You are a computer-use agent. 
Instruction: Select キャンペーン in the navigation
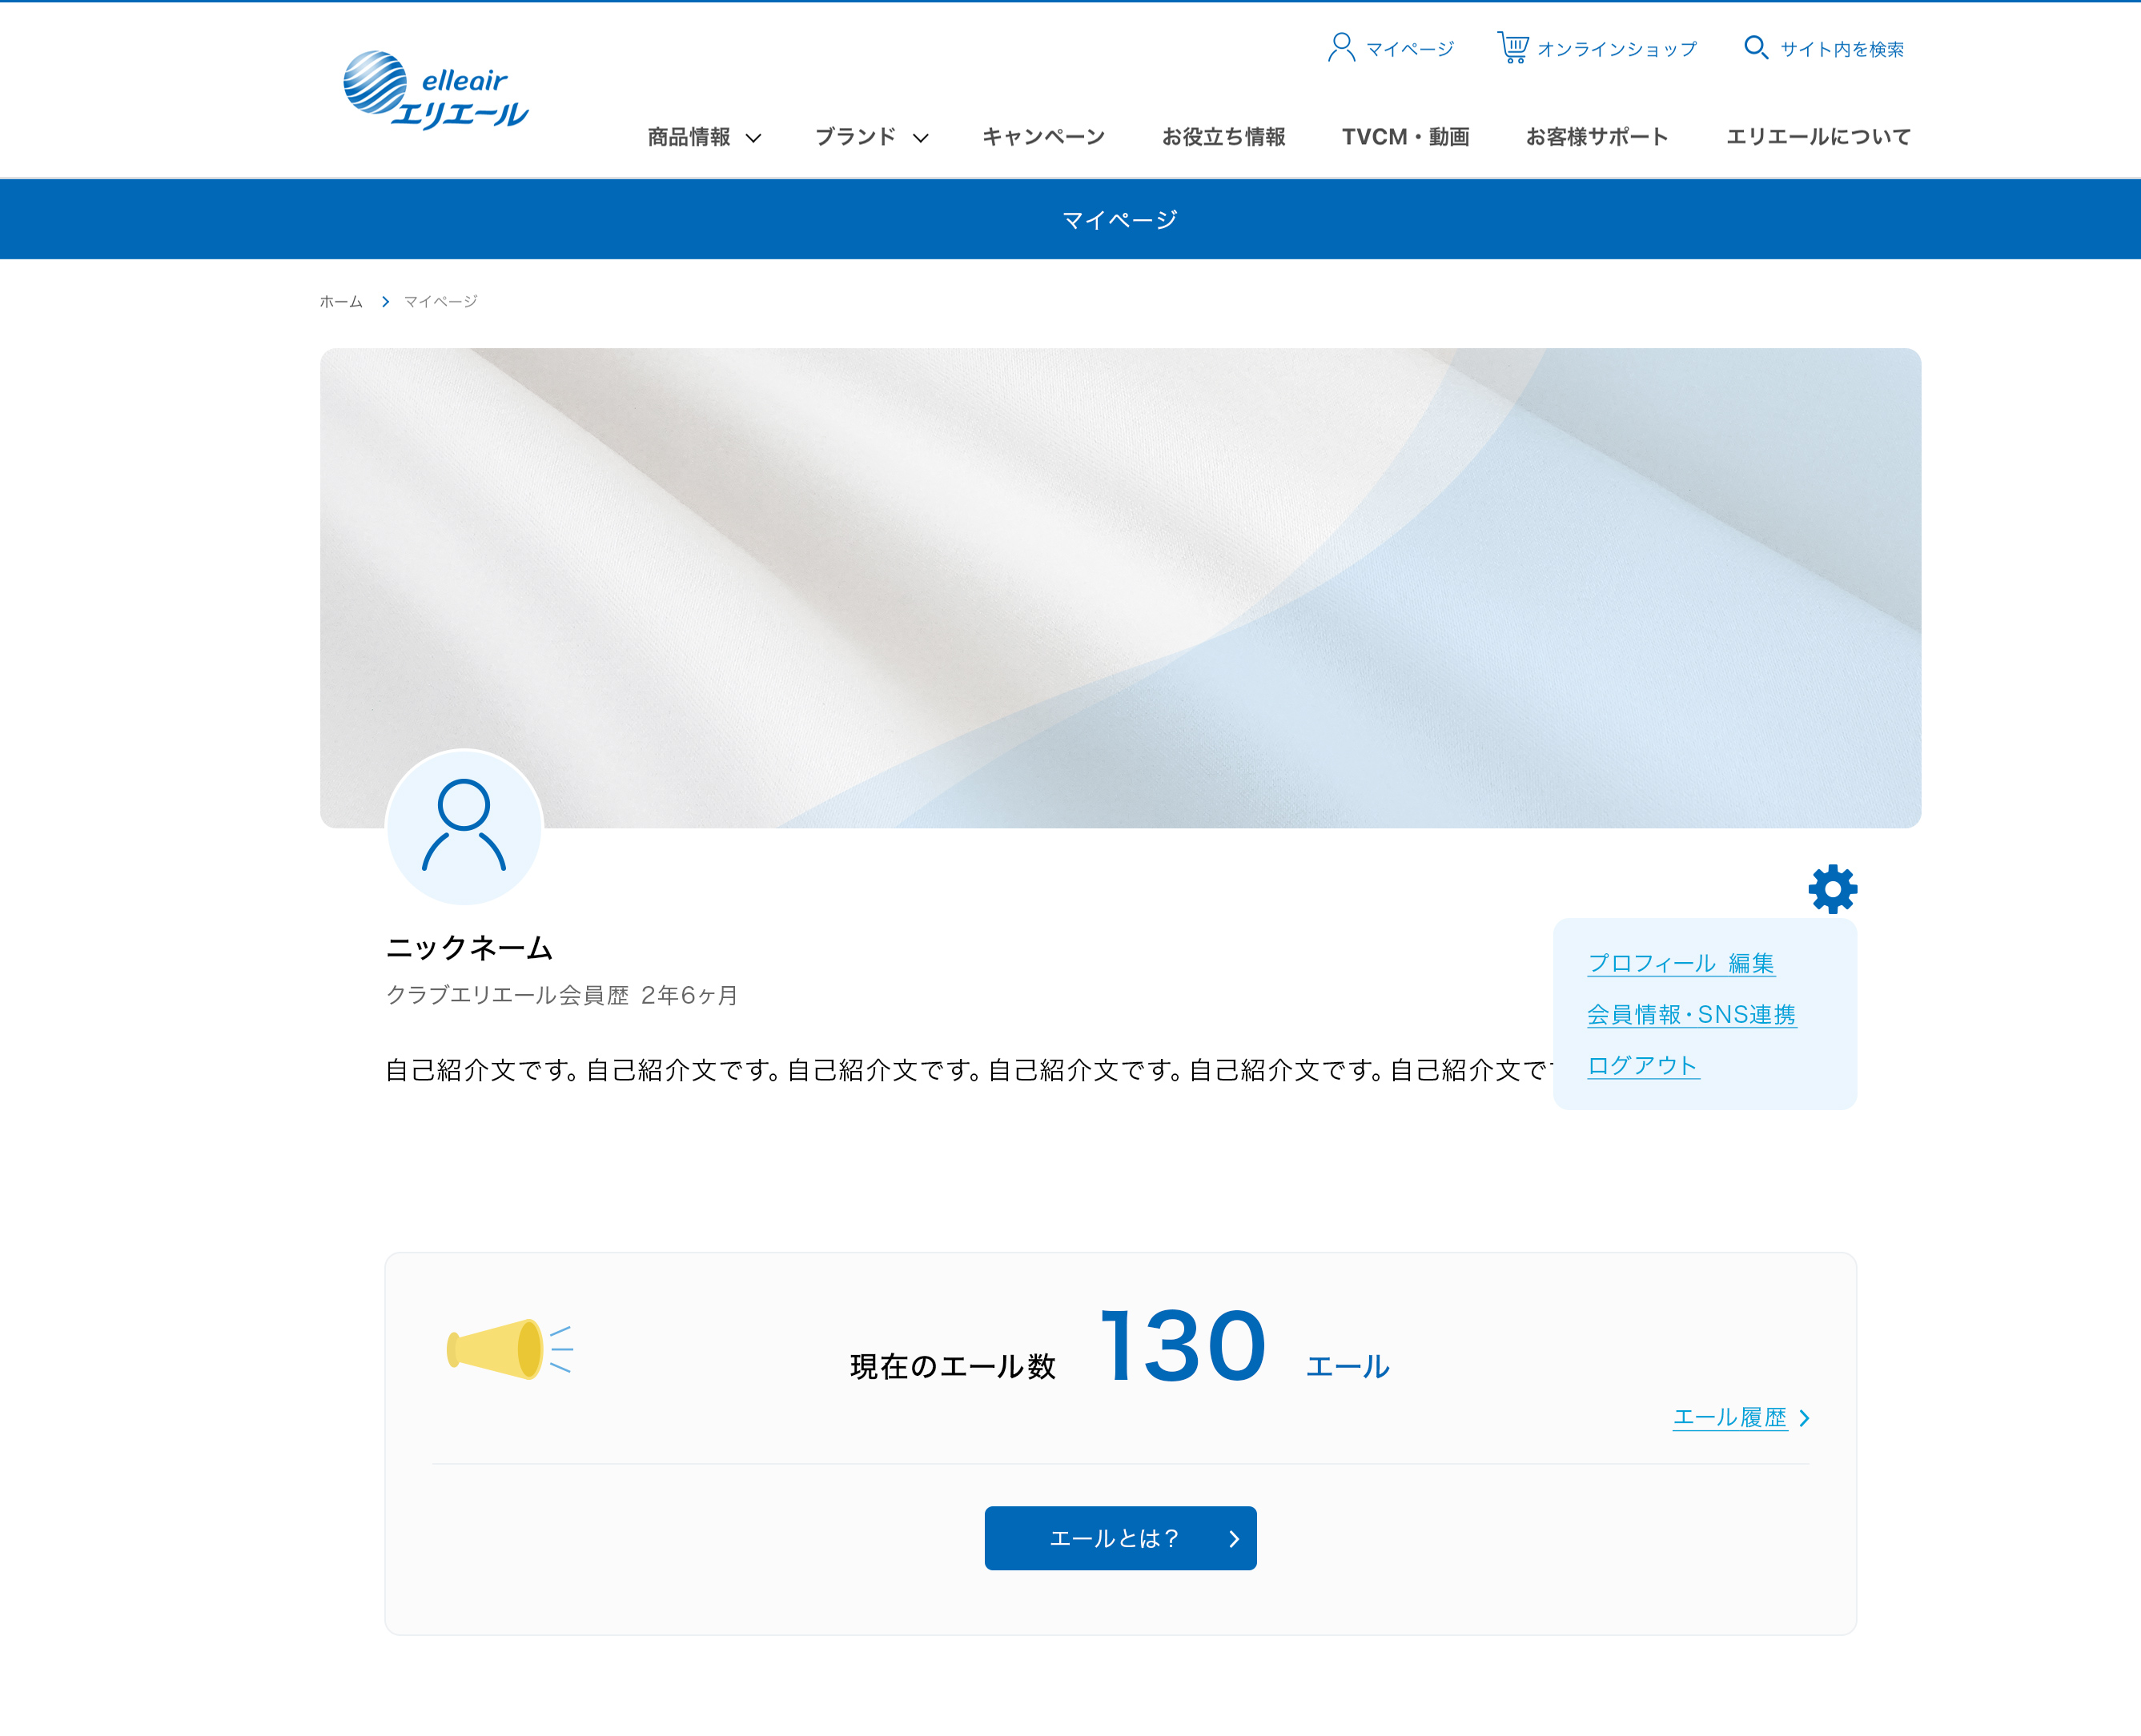point(1042,137)
